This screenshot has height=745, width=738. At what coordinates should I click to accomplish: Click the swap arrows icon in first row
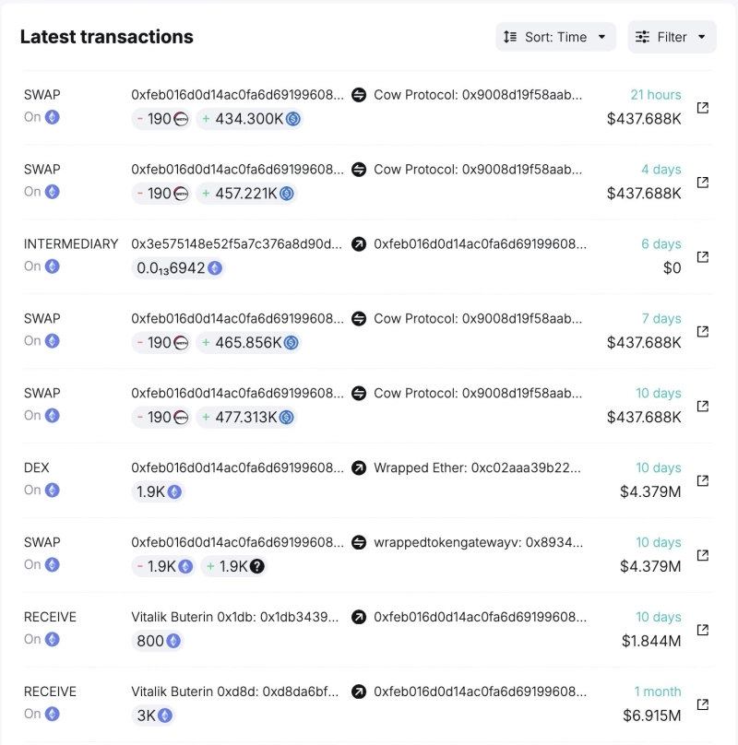[x=359, y=95]
